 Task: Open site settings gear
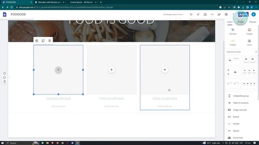pos(226,14)
